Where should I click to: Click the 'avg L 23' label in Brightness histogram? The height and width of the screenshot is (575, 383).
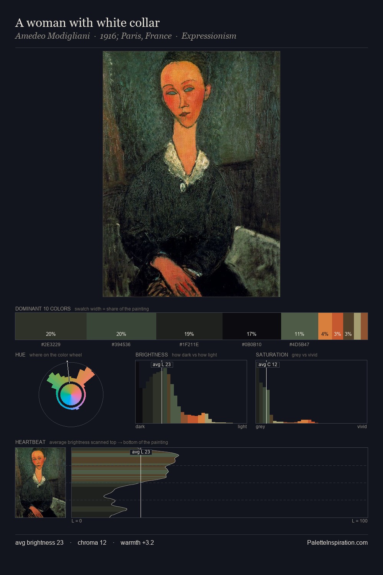point(162,365)
